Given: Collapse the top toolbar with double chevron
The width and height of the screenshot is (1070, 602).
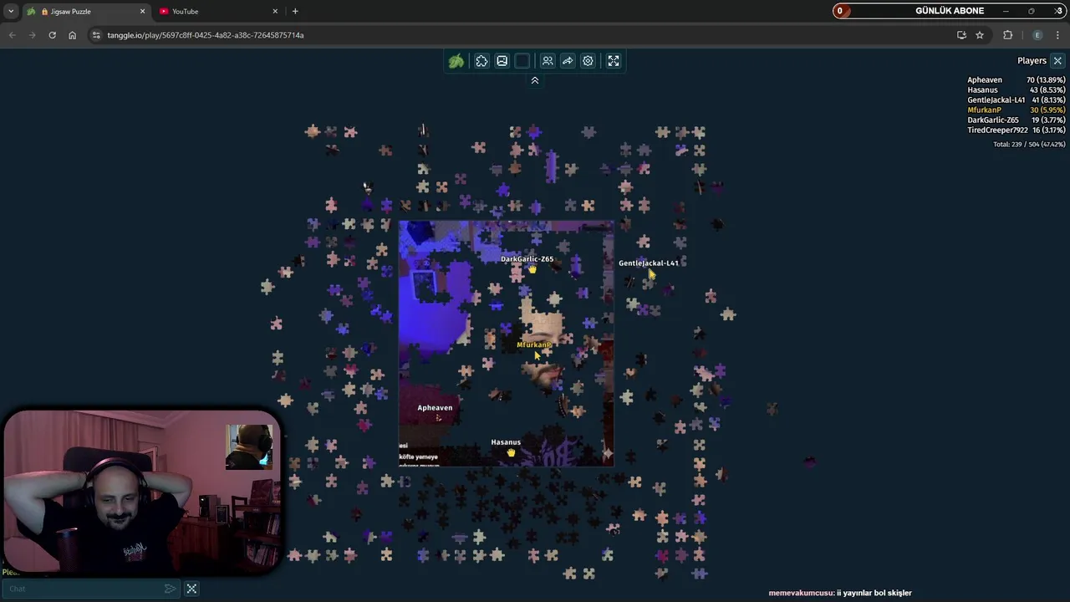Looking at the screenshot, I should pyautogui.click(x=535, y=80).
